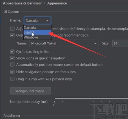128x119 pixels.
Task: Open the Background Image dialog
Action: [x=31, y=91]
